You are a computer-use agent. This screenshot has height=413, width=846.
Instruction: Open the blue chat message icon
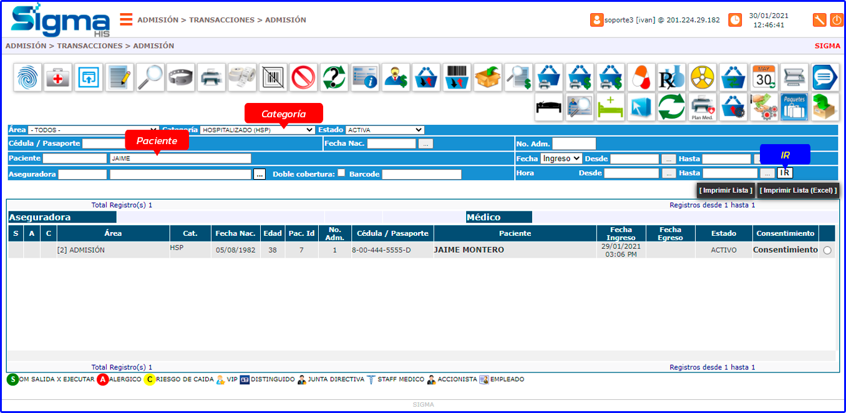click(x=825, y=78)
